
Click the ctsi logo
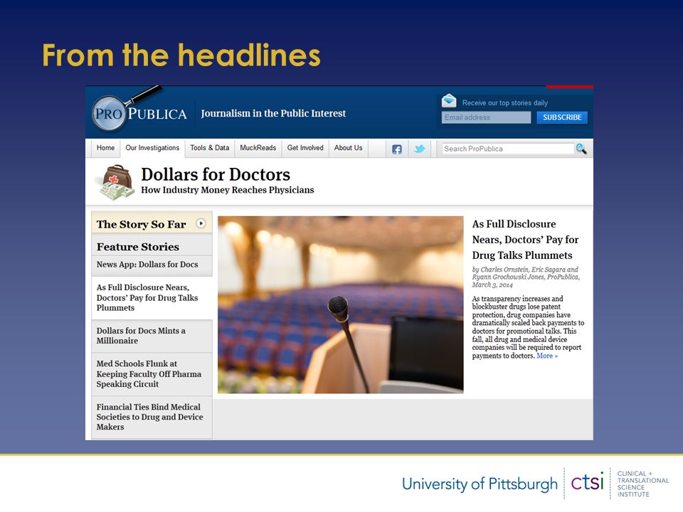[x=588, y=482]
